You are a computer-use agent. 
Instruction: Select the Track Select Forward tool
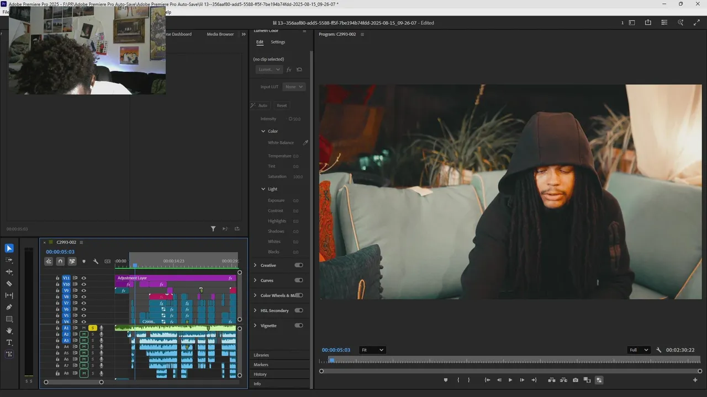pyautogui.click(x=9, y=260)
